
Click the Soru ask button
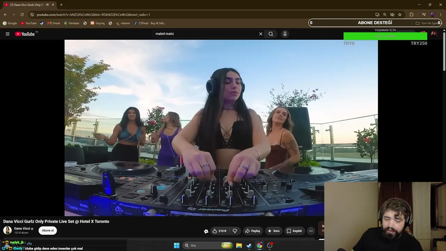[x=273, y=231]
